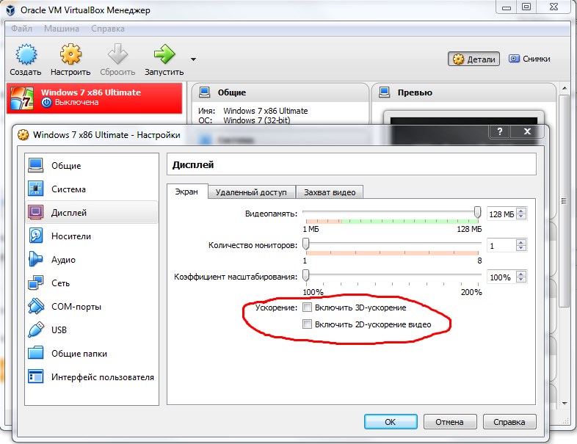Click the 128 МБ video memory field
Viewport: 577px width, 444px height.
pyautogui.click(x=501, y=214)
